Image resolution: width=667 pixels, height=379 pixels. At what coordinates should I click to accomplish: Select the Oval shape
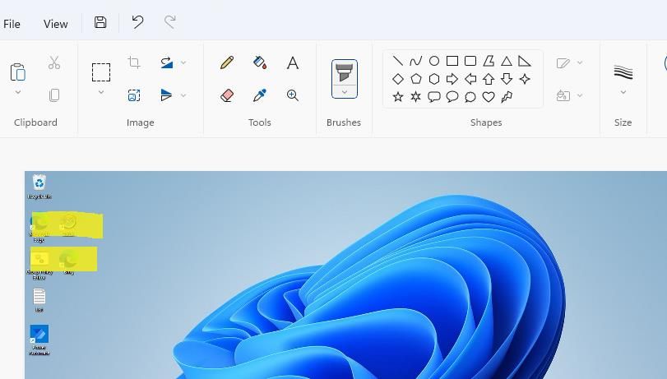point(434,61)
